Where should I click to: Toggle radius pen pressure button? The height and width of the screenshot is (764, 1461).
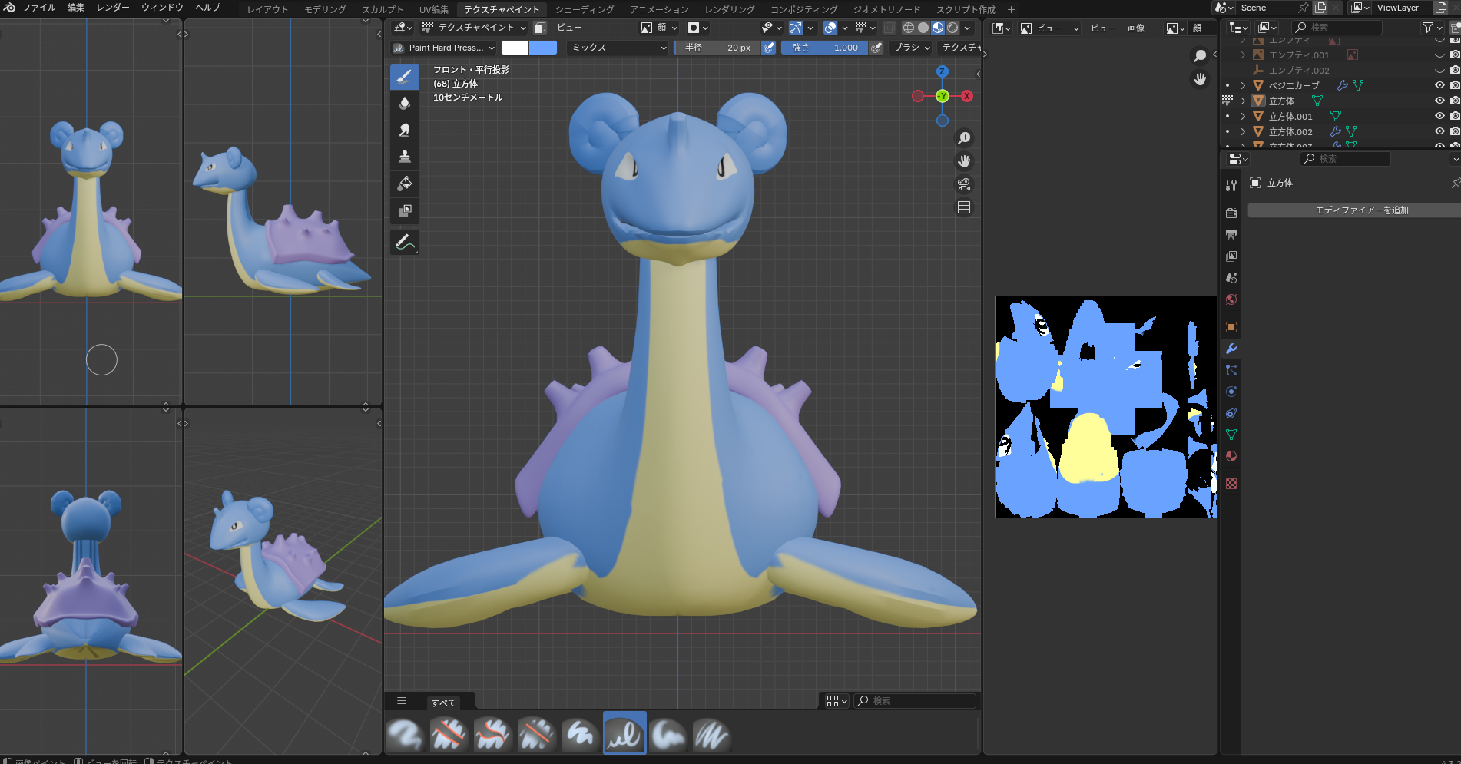pos(768,48)
